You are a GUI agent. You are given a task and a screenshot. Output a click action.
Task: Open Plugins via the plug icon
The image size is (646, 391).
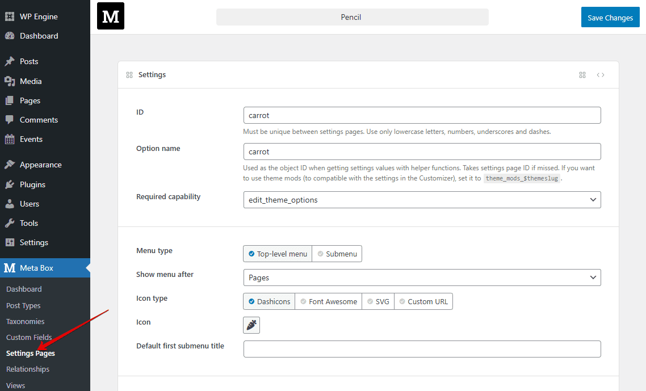tap(10, 184)
